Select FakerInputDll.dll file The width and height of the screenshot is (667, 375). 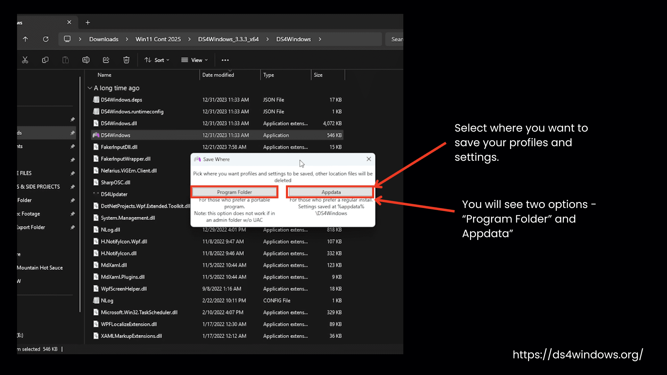119,147
